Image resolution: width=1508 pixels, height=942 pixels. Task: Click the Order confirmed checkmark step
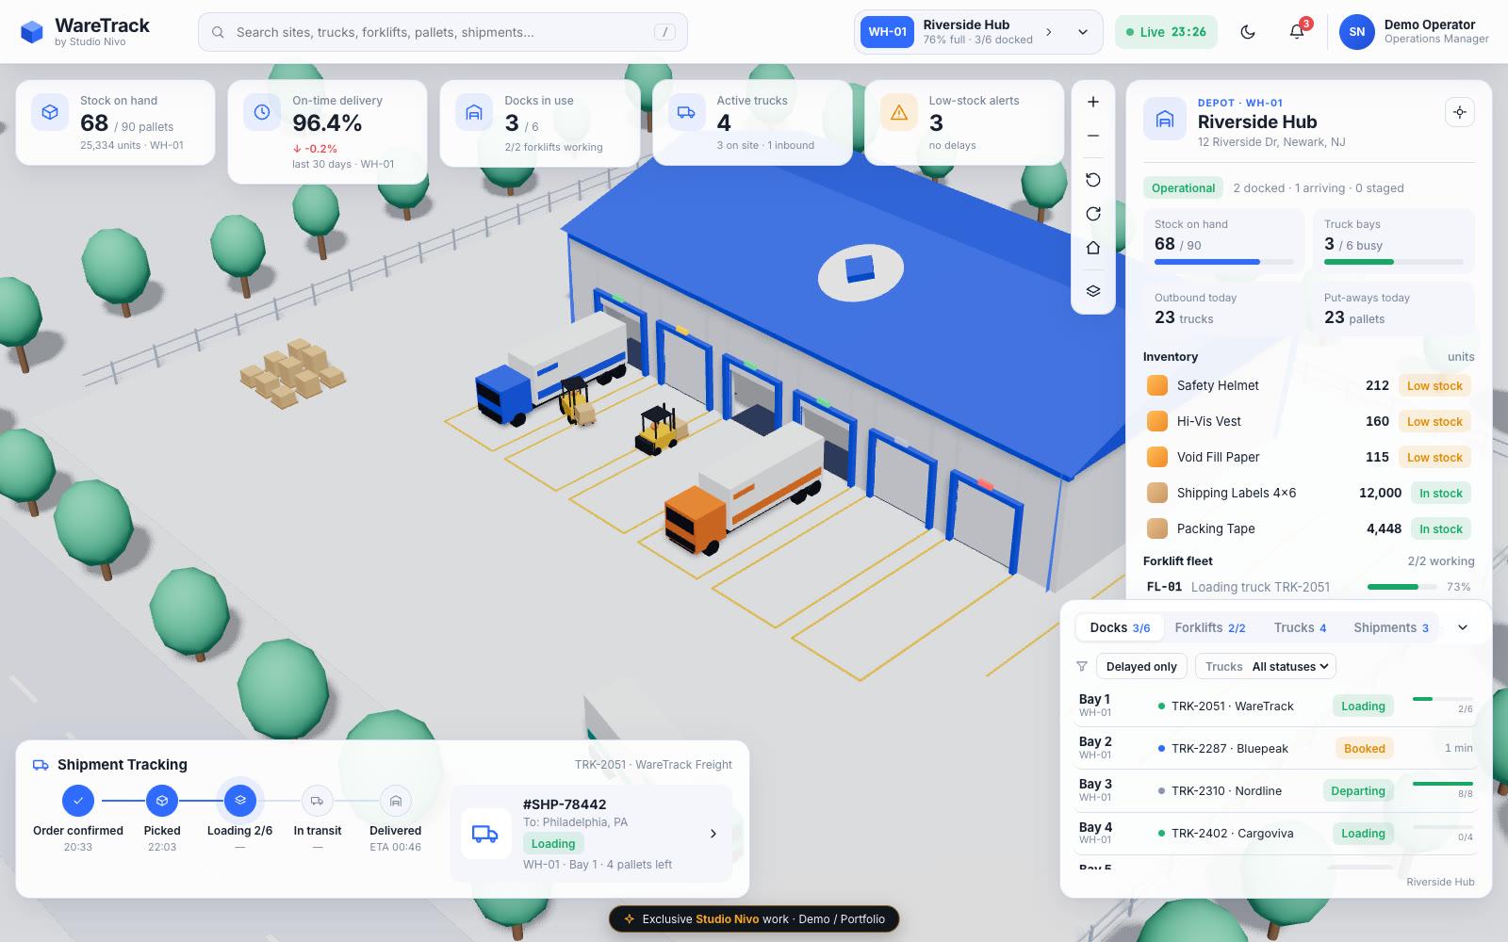coord(78,801)
